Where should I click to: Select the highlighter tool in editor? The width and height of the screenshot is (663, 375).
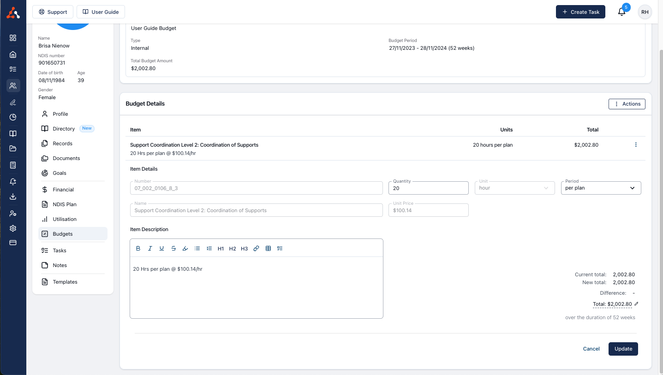(185, 249)
